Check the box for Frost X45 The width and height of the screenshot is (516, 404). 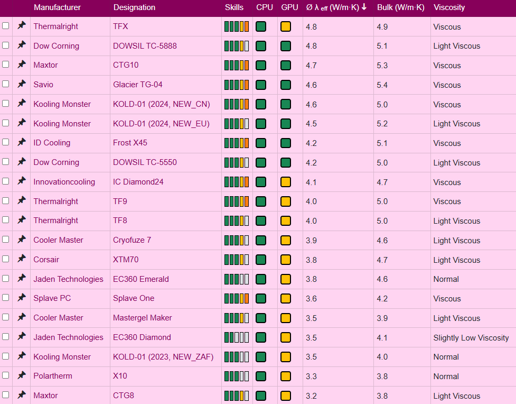(x=6, y=142)
